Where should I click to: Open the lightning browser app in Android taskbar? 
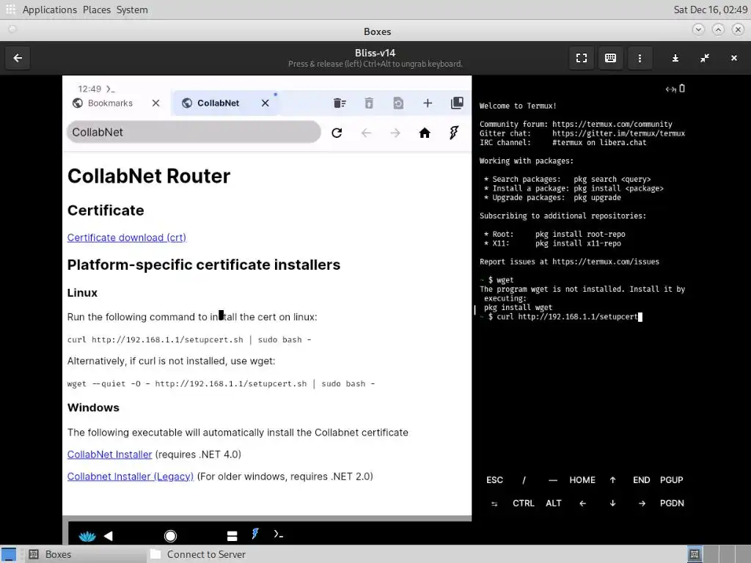coord(255,534)
